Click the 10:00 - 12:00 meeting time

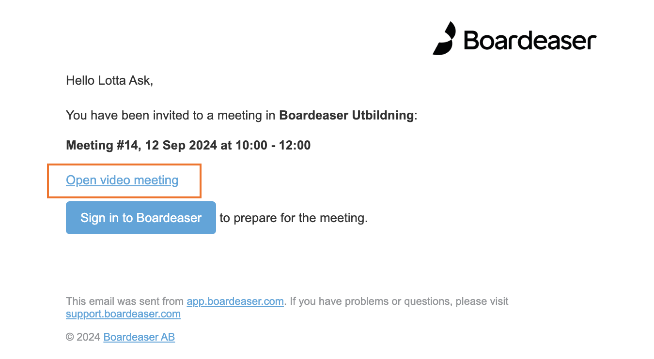pyautogui.click(x=273, y=145)
